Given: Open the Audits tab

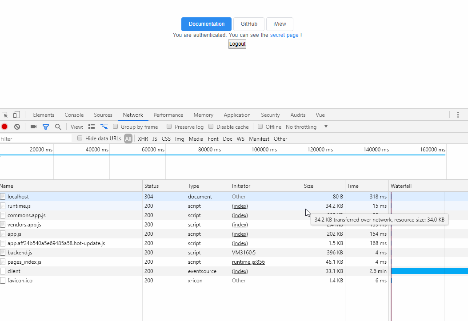Looking at the screenshot, I should click(298, 115).
